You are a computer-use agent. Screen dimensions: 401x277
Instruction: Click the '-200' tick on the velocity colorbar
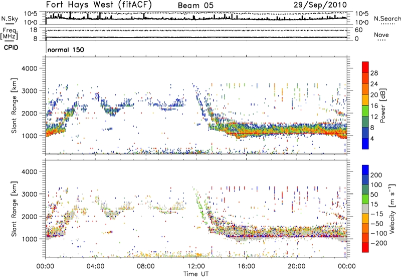[379, 243]
